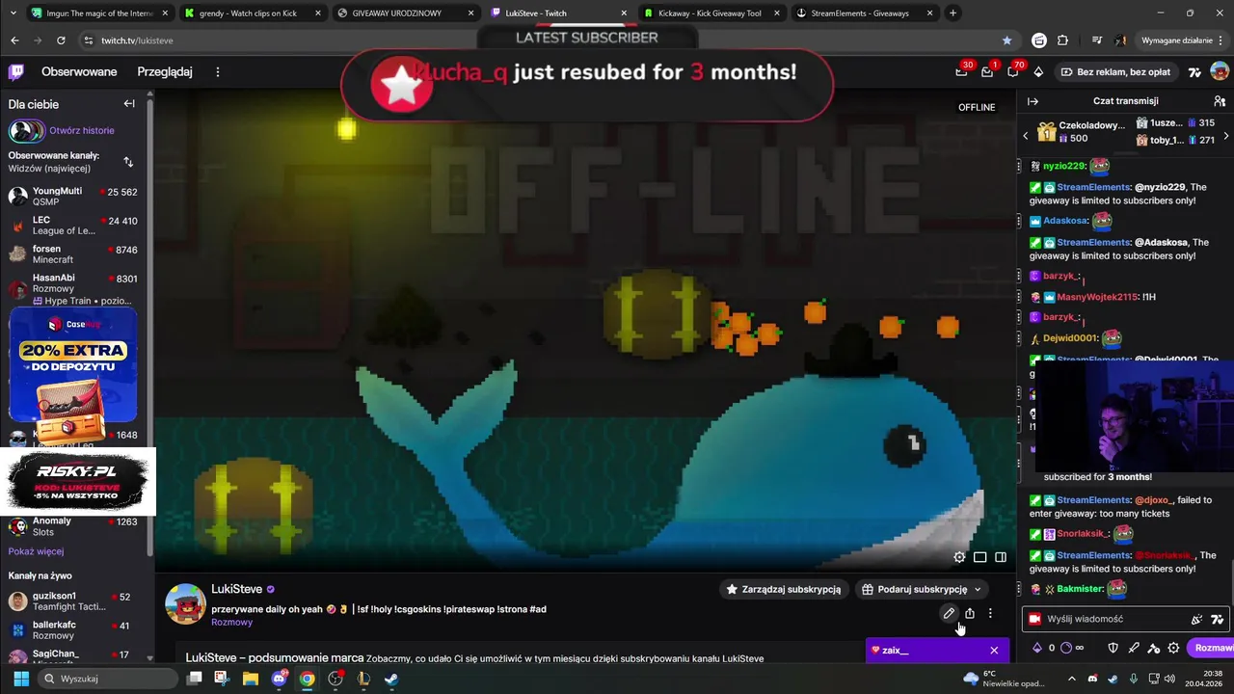
Task: Collapse the Dla ciebie sidebar
Action: (129, 104)
